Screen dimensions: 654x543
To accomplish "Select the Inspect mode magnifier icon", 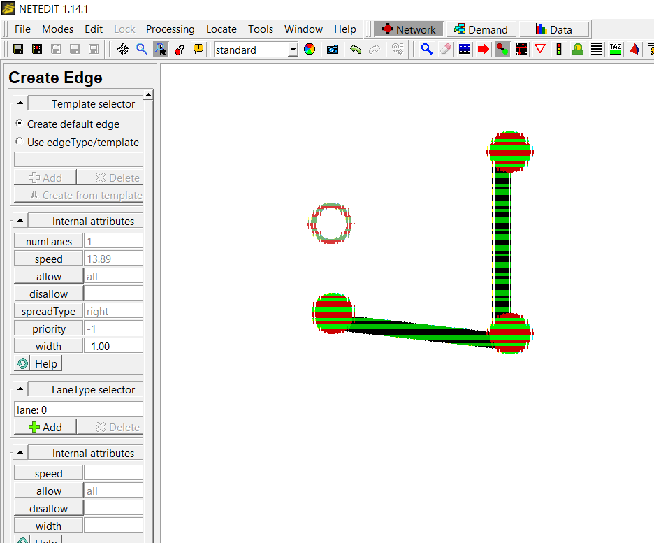I will pyautogui.click(x=427, y=49).
